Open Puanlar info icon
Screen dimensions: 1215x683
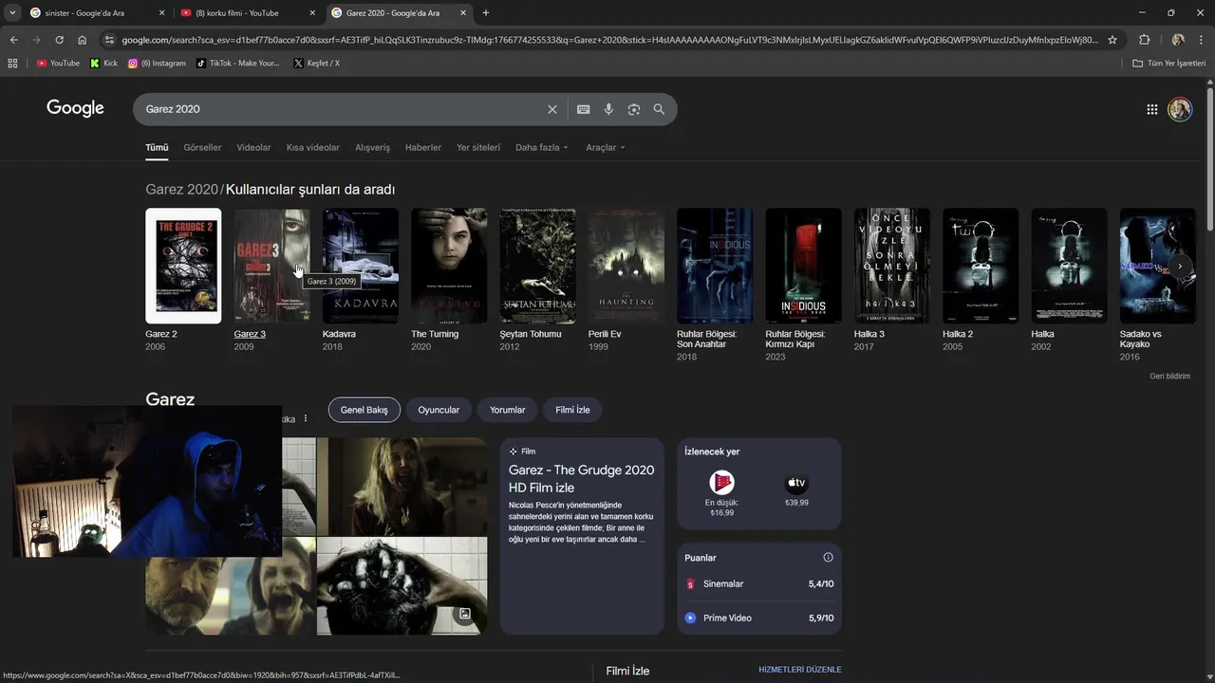pyautogui.click(x=828, y=558)
